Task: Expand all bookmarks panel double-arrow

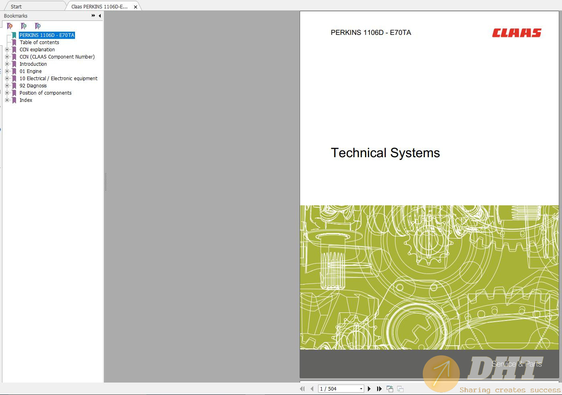Action: pos(93,16)
